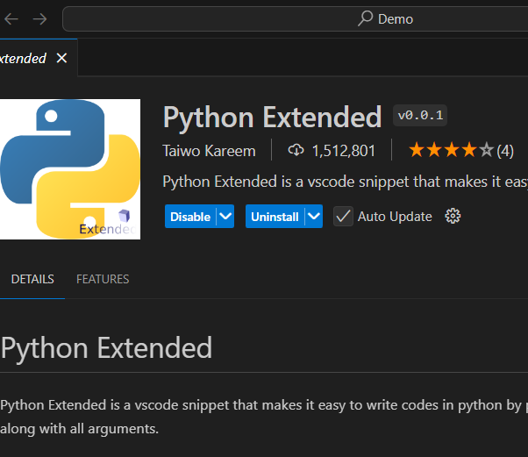528x457 pixels.
Task: Expand the Uninstall dropdown arrow
Action: click(314, 216)
